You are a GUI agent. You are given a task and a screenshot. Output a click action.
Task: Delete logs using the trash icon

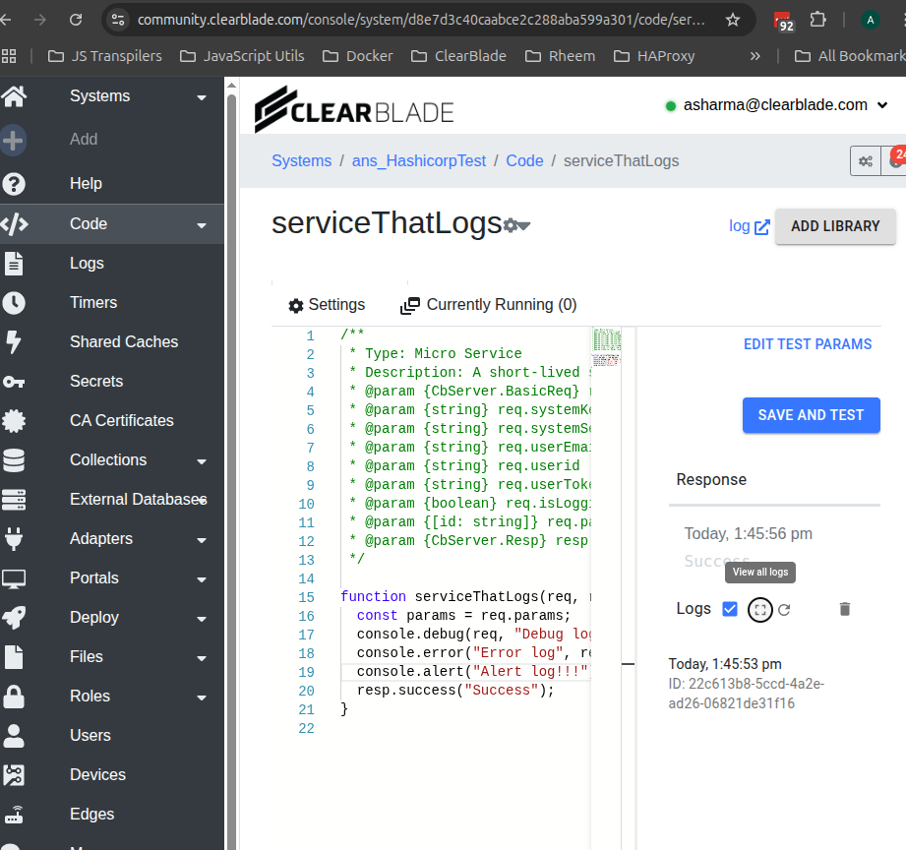click(844, 610)
